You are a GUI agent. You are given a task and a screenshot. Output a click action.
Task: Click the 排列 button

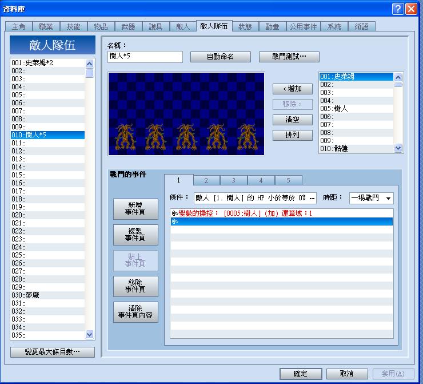click(293, 135)
